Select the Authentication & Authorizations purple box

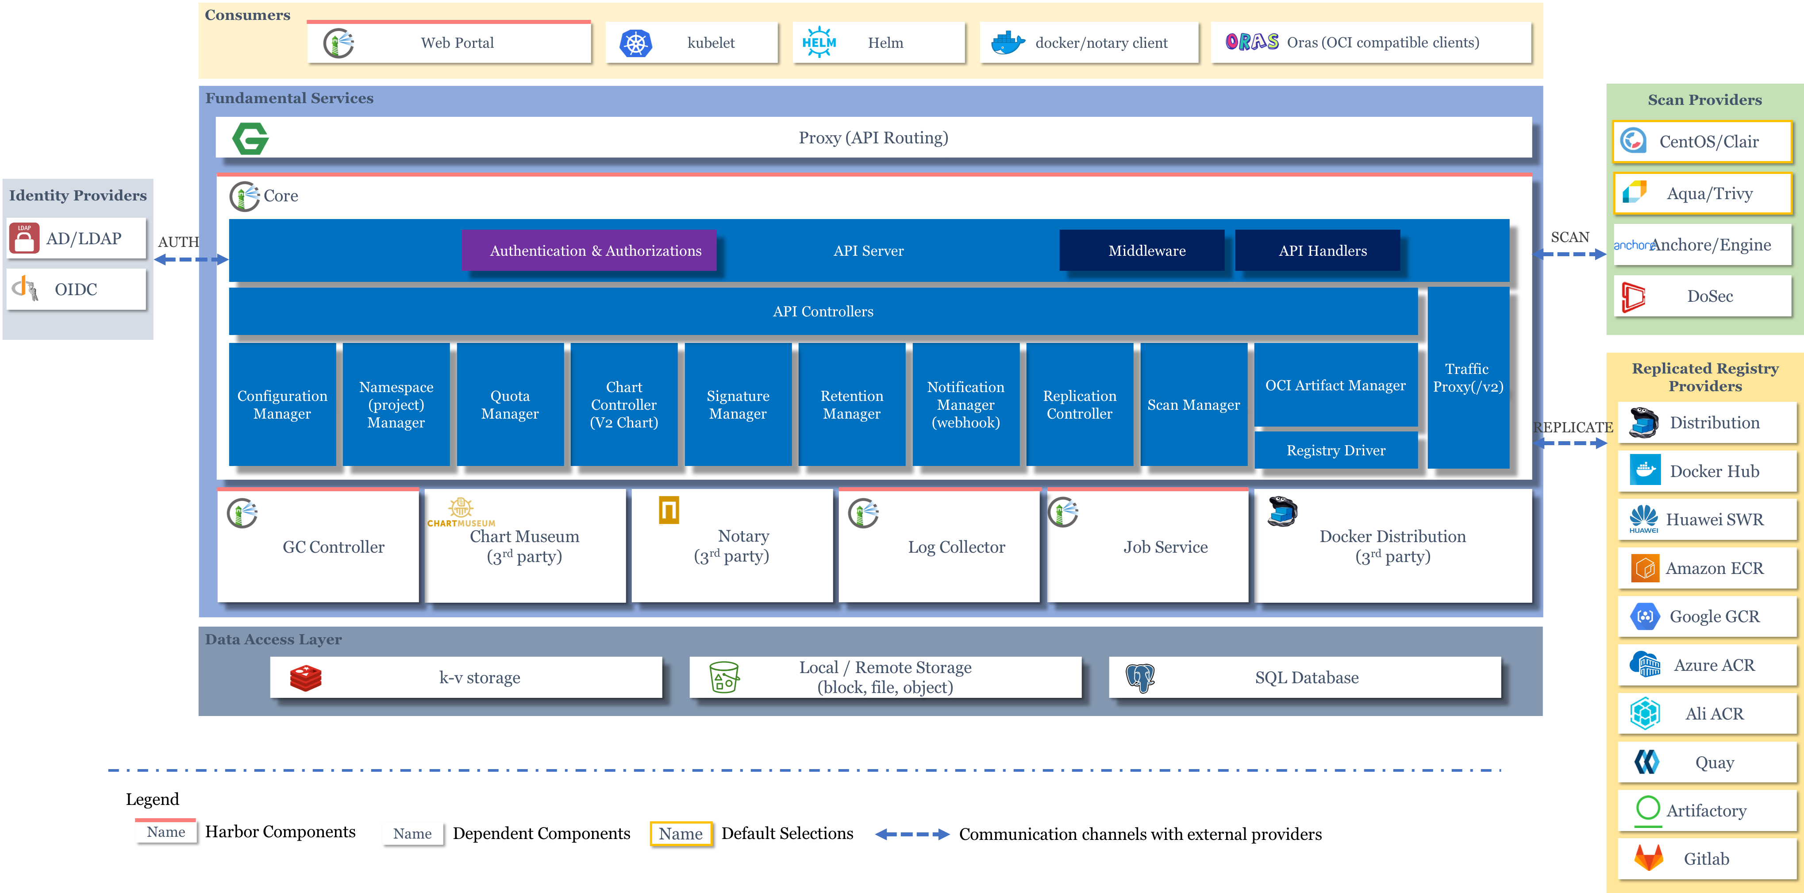(589, 251)
